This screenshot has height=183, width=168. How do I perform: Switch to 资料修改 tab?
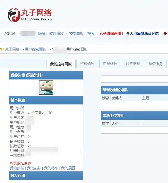(87, 64)
